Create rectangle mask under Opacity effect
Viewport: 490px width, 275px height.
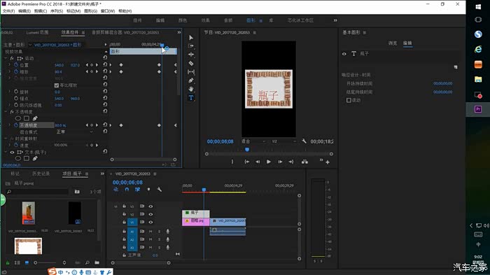coord(27,118)
